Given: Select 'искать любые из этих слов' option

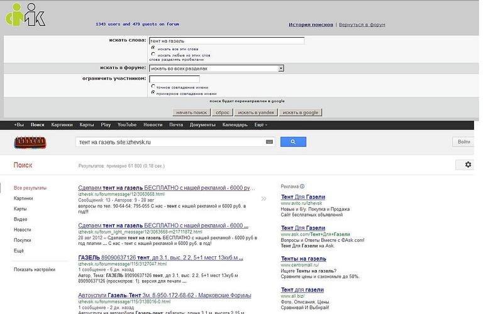Looking at the screenshot, I should pyautogui.click(x=153, y=55).
